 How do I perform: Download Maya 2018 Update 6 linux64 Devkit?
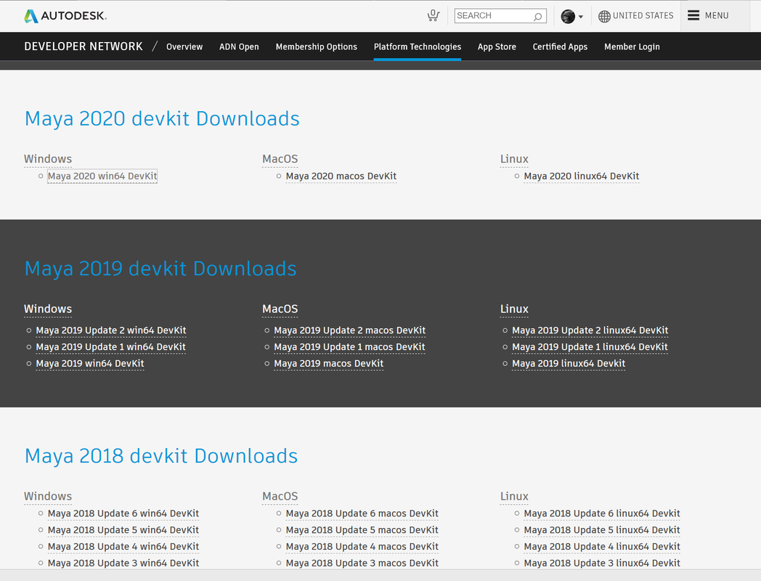pos(602,513)
